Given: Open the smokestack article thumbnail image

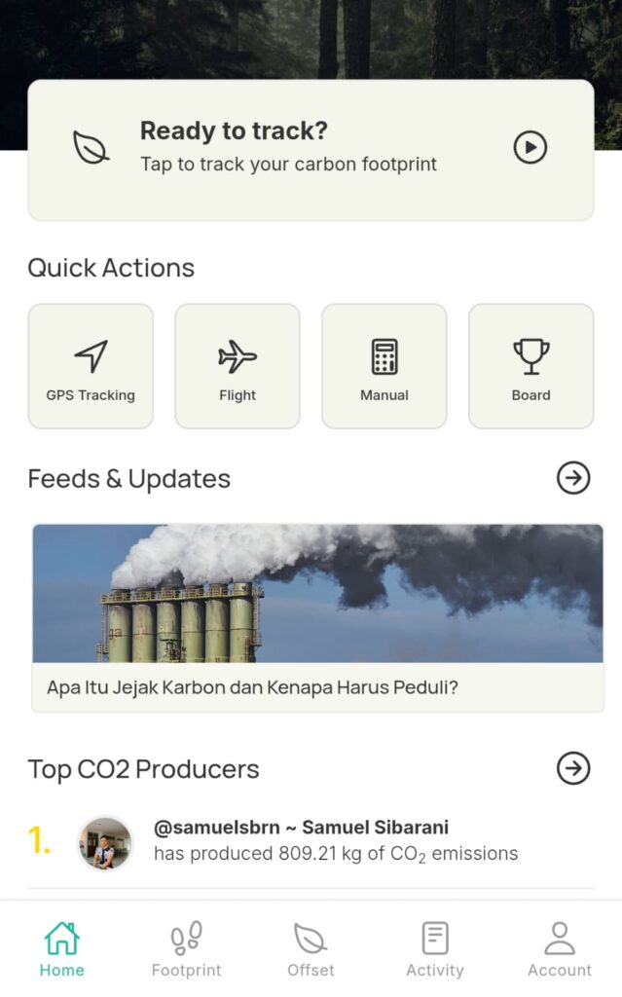Looking at the screenshot, I should point(317,594).
